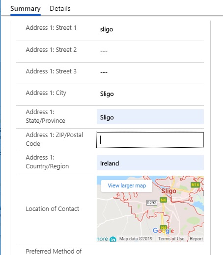Click the R292 road label on map
Viewport: 223px width, 255px height.
151,203
